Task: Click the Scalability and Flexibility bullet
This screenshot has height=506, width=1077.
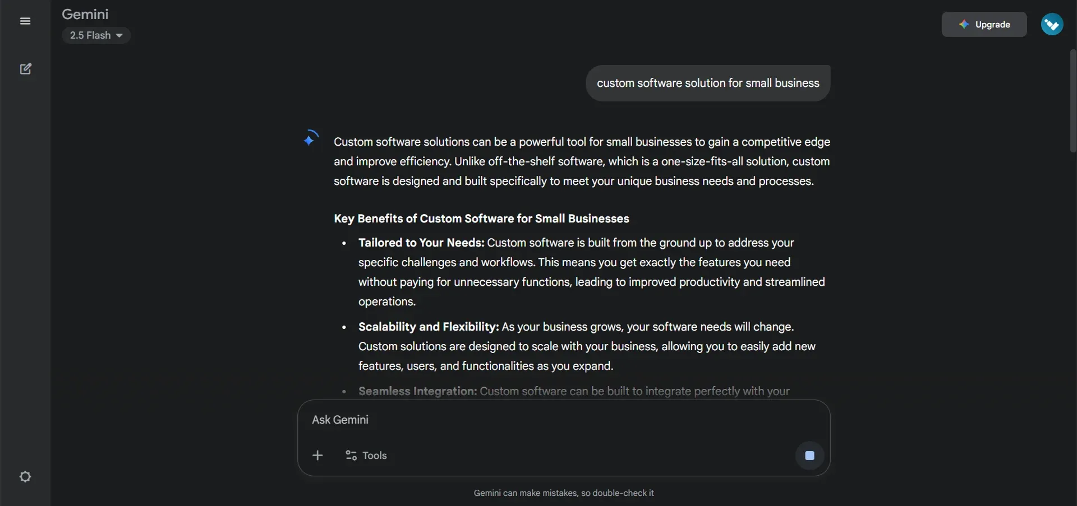Action: [x=587, y=346]
